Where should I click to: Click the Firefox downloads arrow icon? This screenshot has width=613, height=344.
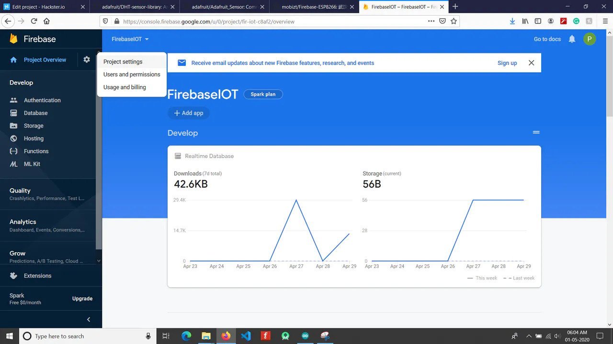tap(512, 21)
